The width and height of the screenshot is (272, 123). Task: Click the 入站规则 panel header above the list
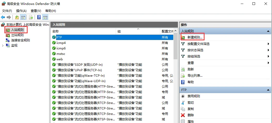[114, 25]
